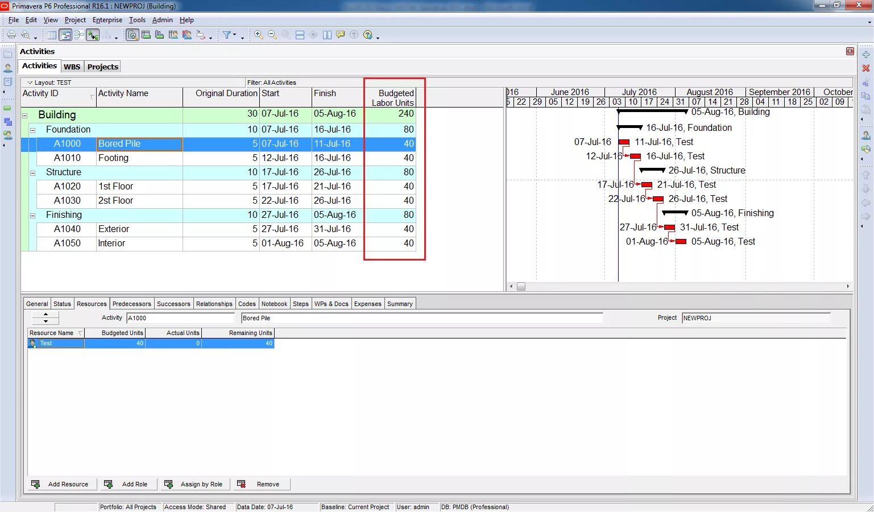Click the Gantt scrollbar right arrow
This screenshot has width=874, height=512.
click(848, 286)
